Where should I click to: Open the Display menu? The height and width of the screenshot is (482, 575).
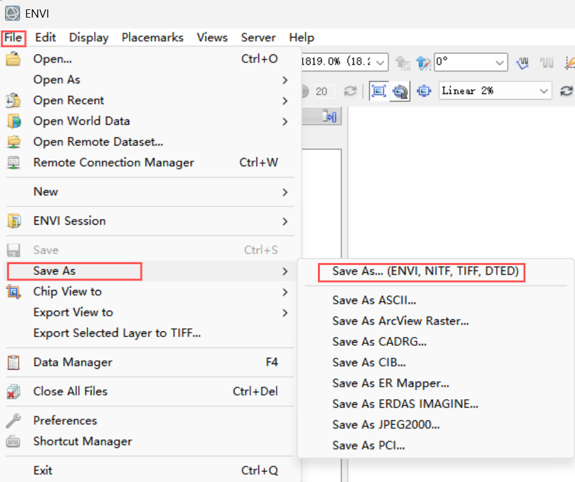click(89, 38)
